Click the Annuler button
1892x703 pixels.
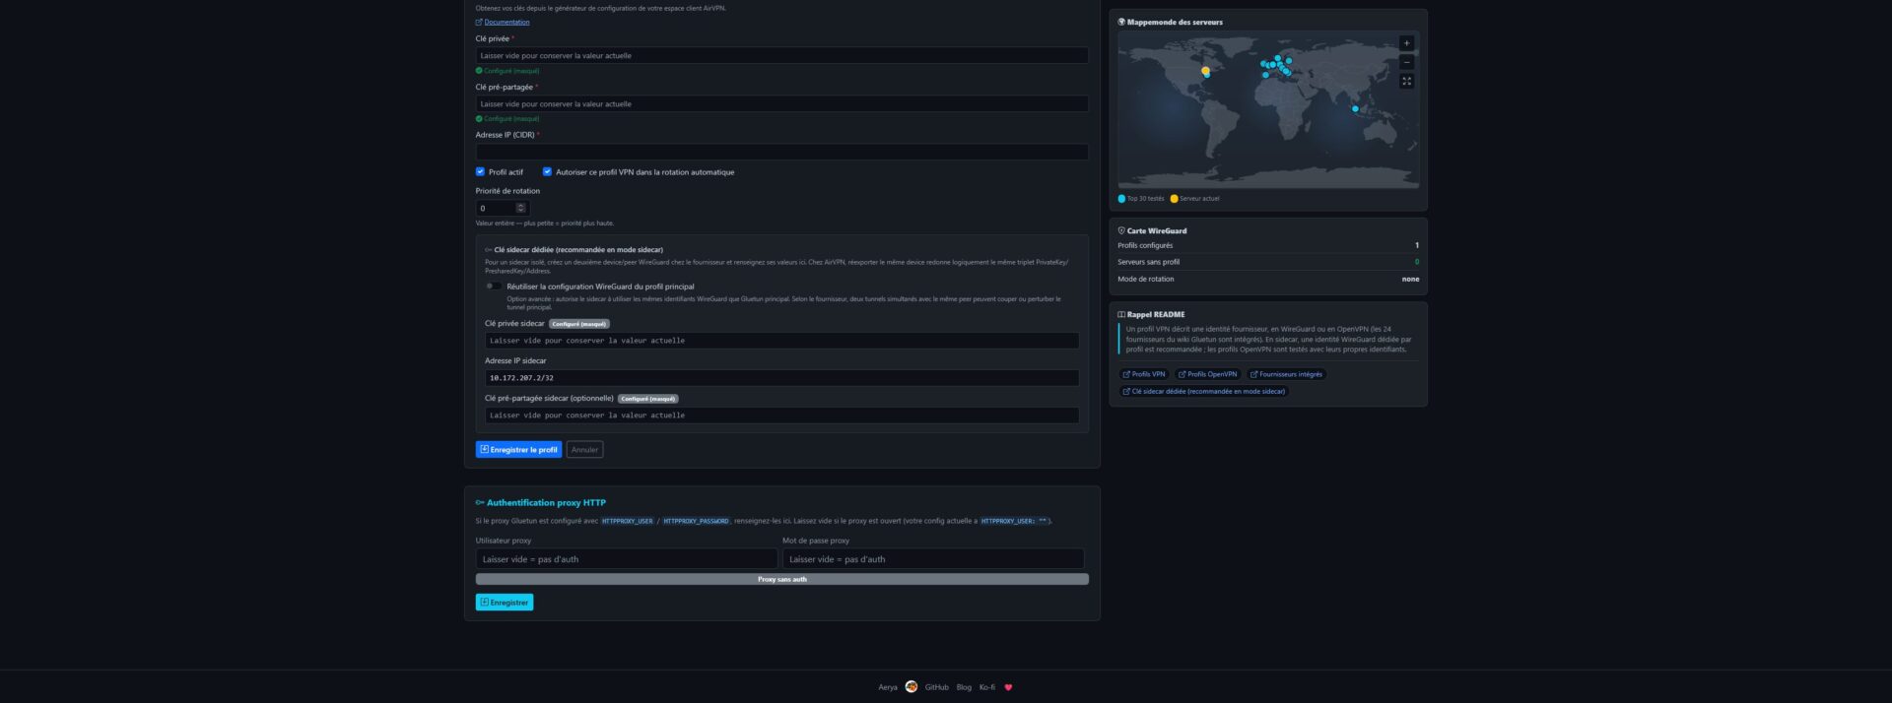584,449
